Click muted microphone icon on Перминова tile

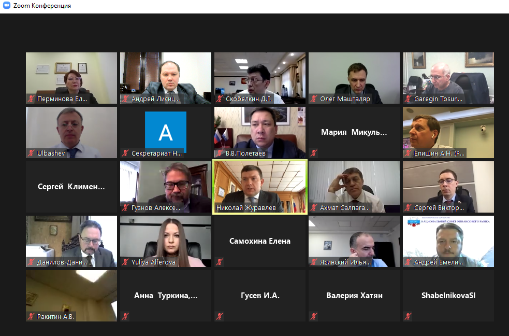click(31, 99)
